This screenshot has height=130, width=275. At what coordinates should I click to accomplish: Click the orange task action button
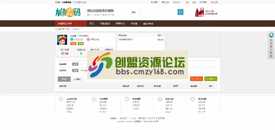click(x=196, y=79)
